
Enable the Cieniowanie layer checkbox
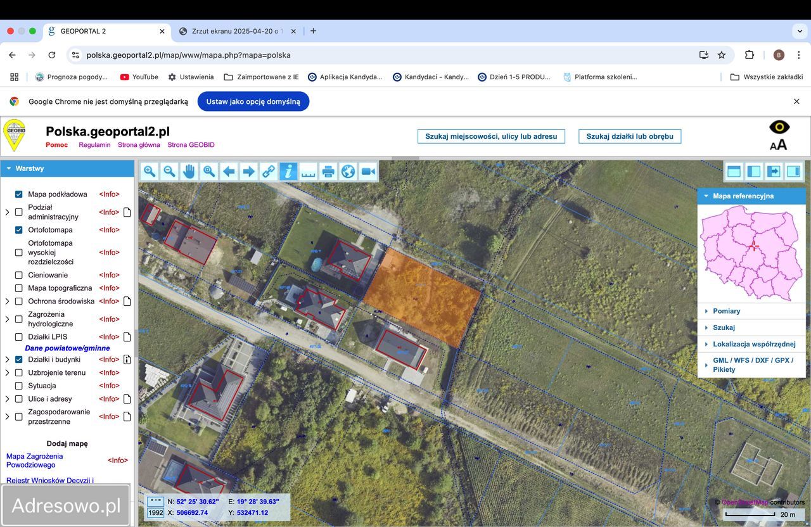coord(18,275)
